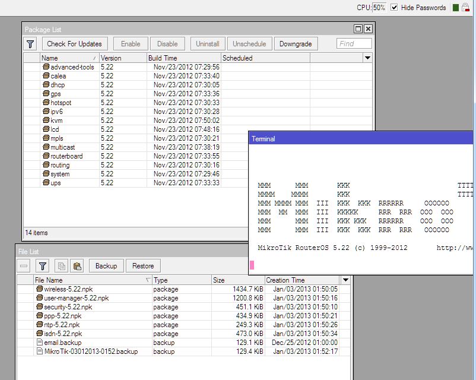Select the advanced-tools package icon
476x380 pixels.
46,66
